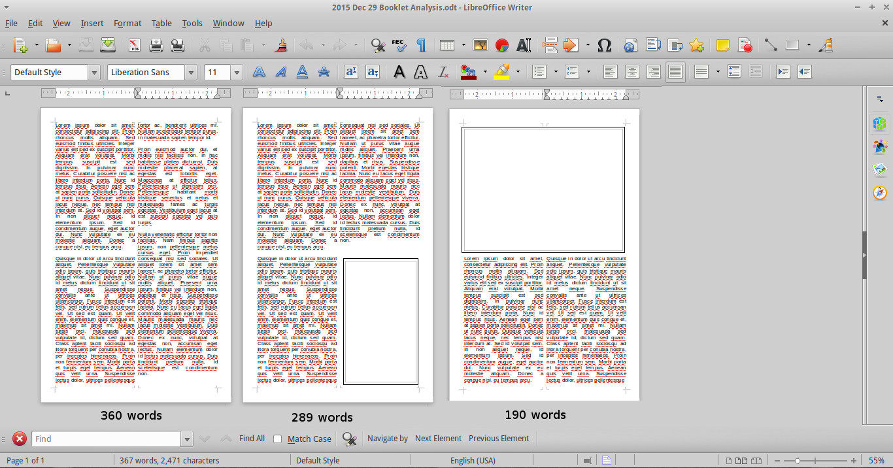The height and width of the screenshot is (468, 893).
Task: Expand New document dropdown arrow
Action: coord(37,45)
